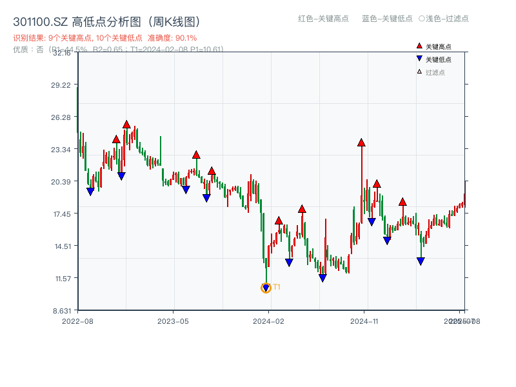Click the 11.57 y-axis label
Screen dimensions: 516x387
tap(63, 279)
